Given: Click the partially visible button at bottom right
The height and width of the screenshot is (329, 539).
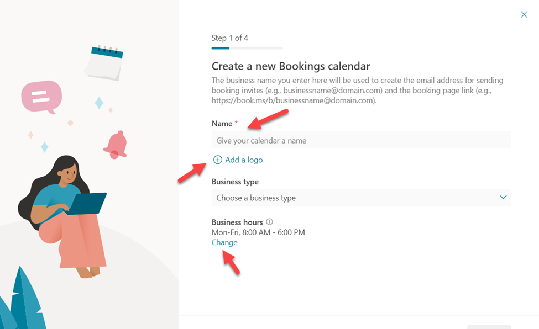Looking at the screenshot, I should [489, 327].
